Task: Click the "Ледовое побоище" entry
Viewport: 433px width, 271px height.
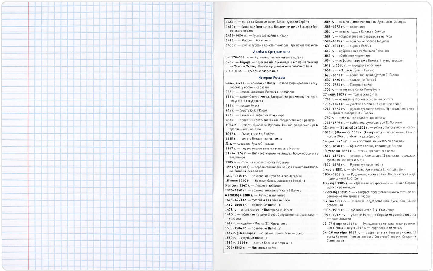Action: coord(253,185)
